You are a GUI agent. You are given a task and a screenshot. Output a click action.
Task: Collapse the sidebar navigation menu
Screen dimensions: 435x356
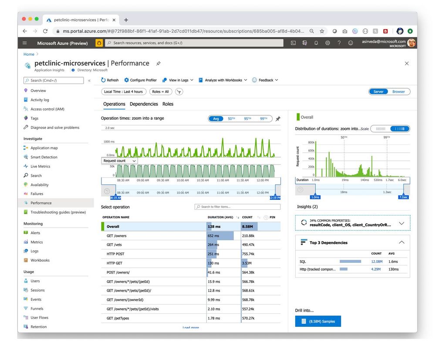click(89, 81)
